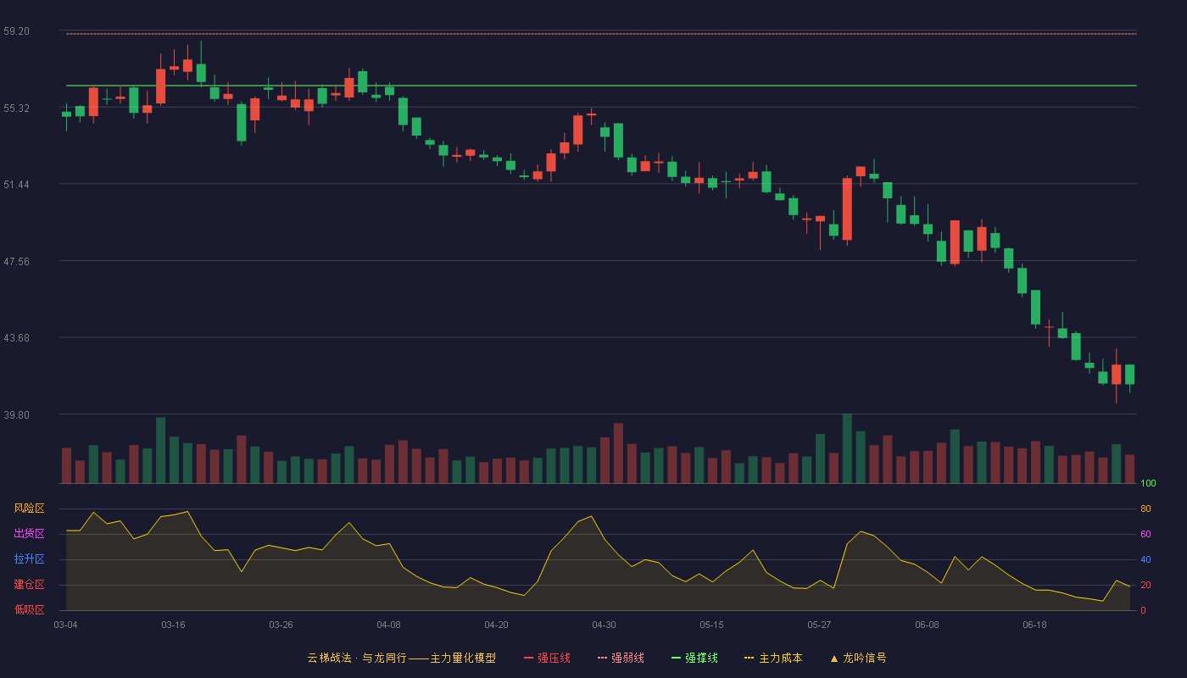Click the 低吸区 zone label
Image resolution: width=1187 pixels, height=678 pixels.
[29, 609]
